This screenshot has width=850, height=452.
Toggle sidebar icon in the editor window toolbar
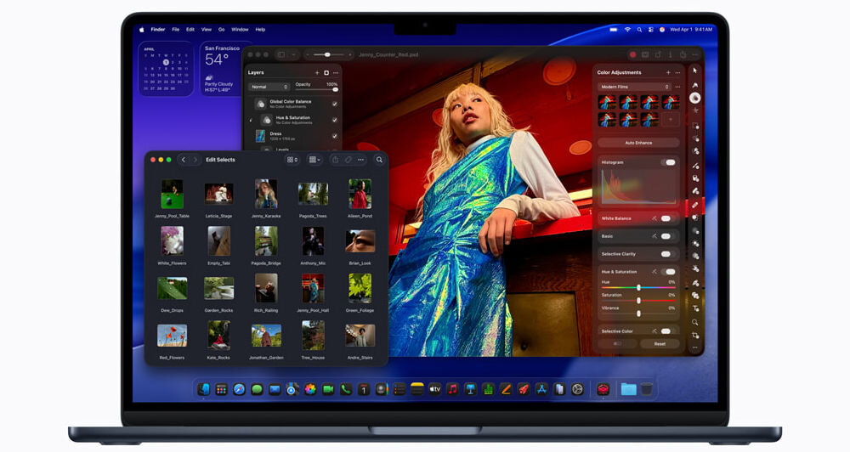pos(281,54)
